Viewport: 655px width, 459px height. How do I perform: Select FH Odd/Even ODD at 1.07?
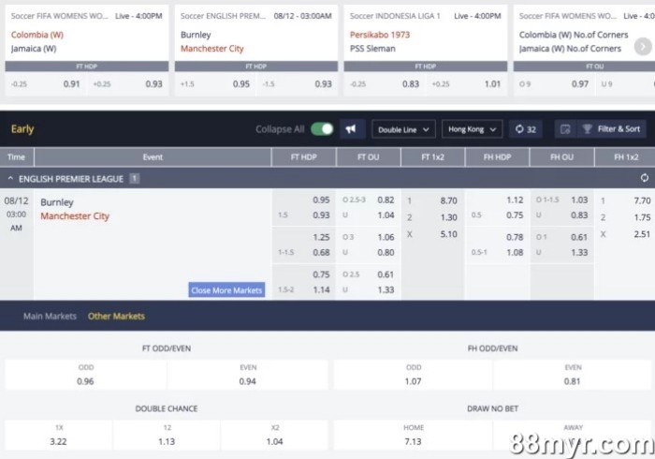pos(414,375)
